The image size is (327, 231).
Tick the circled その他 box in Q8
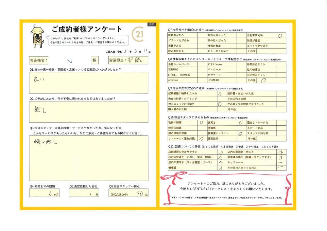point(271,80)
